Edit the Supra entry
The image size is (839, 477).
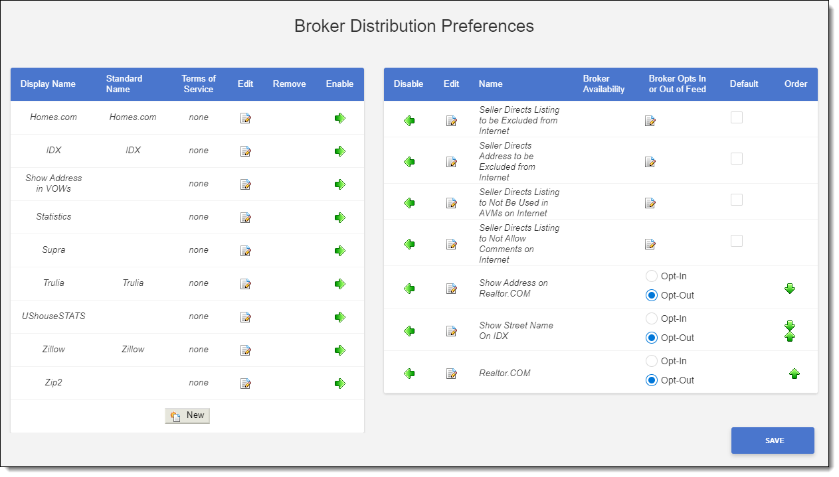(x=245, y=251)
